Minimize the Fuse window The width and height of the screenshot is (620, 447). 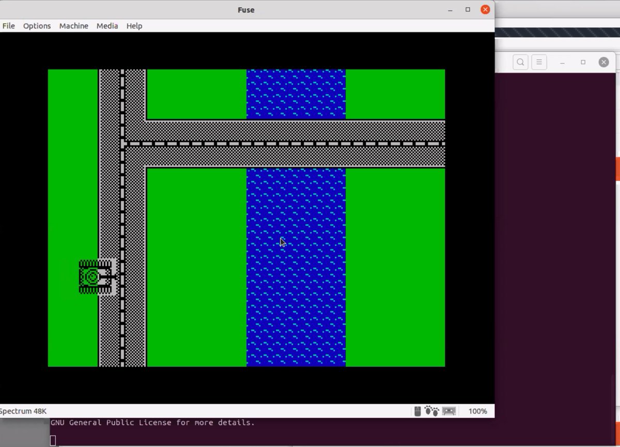(451, 10)
